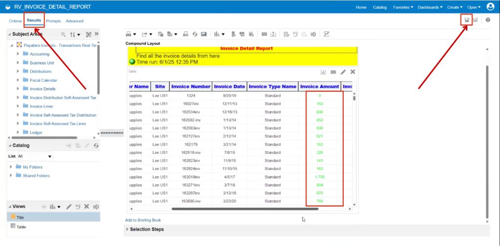
Task: Open the Help question mark icon
Action: tap(488, 20)
